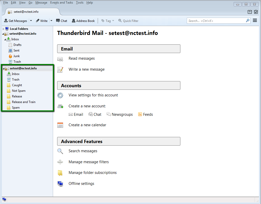Screen dimensions: 261x204
Task: Click the Write a new message notepad icon
Action: [x=60, y=70]
